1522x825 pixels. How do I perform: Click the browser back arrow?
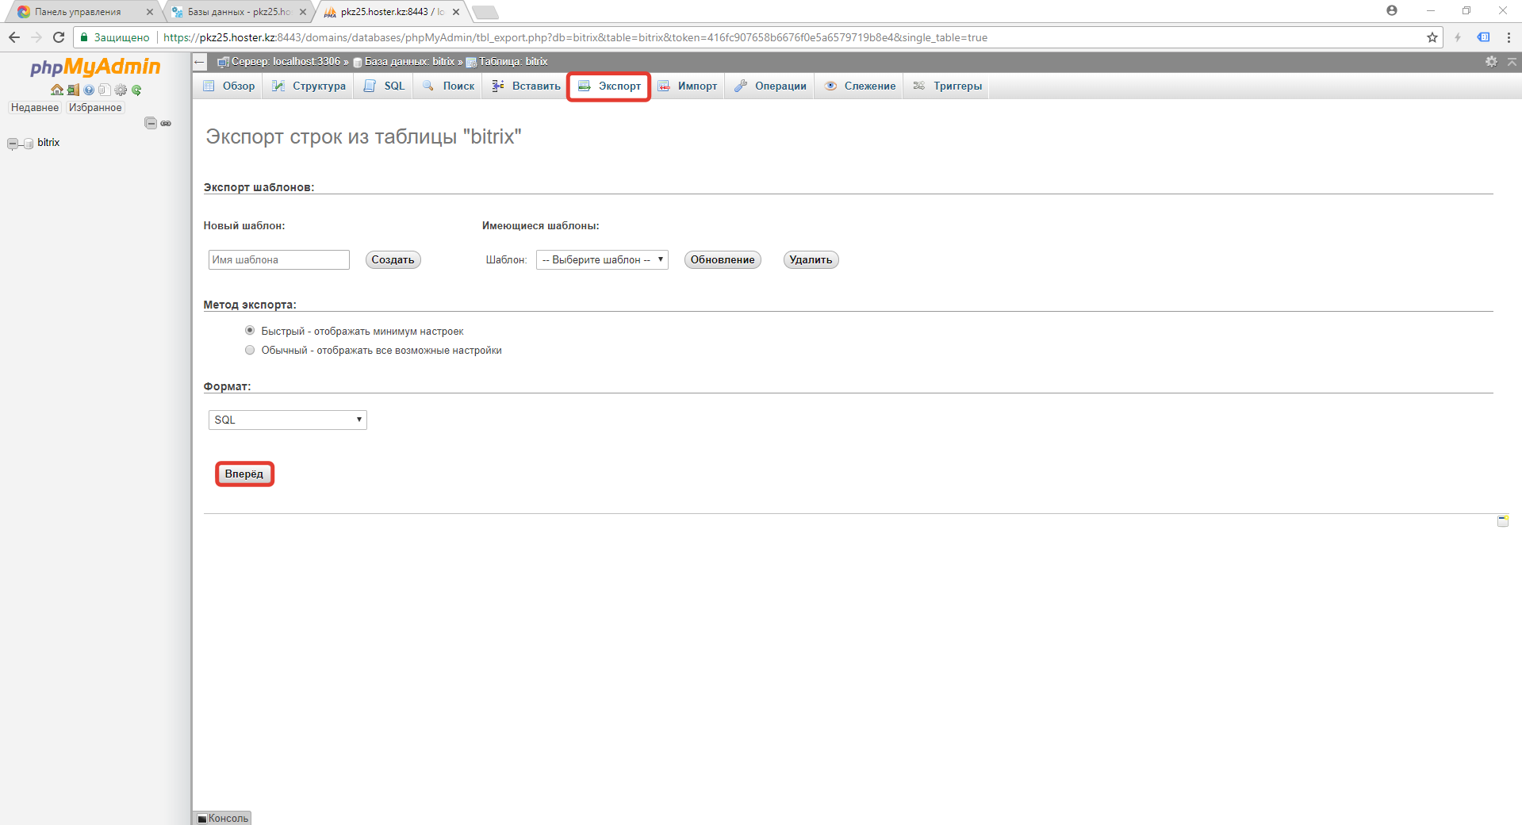point(14,37)
